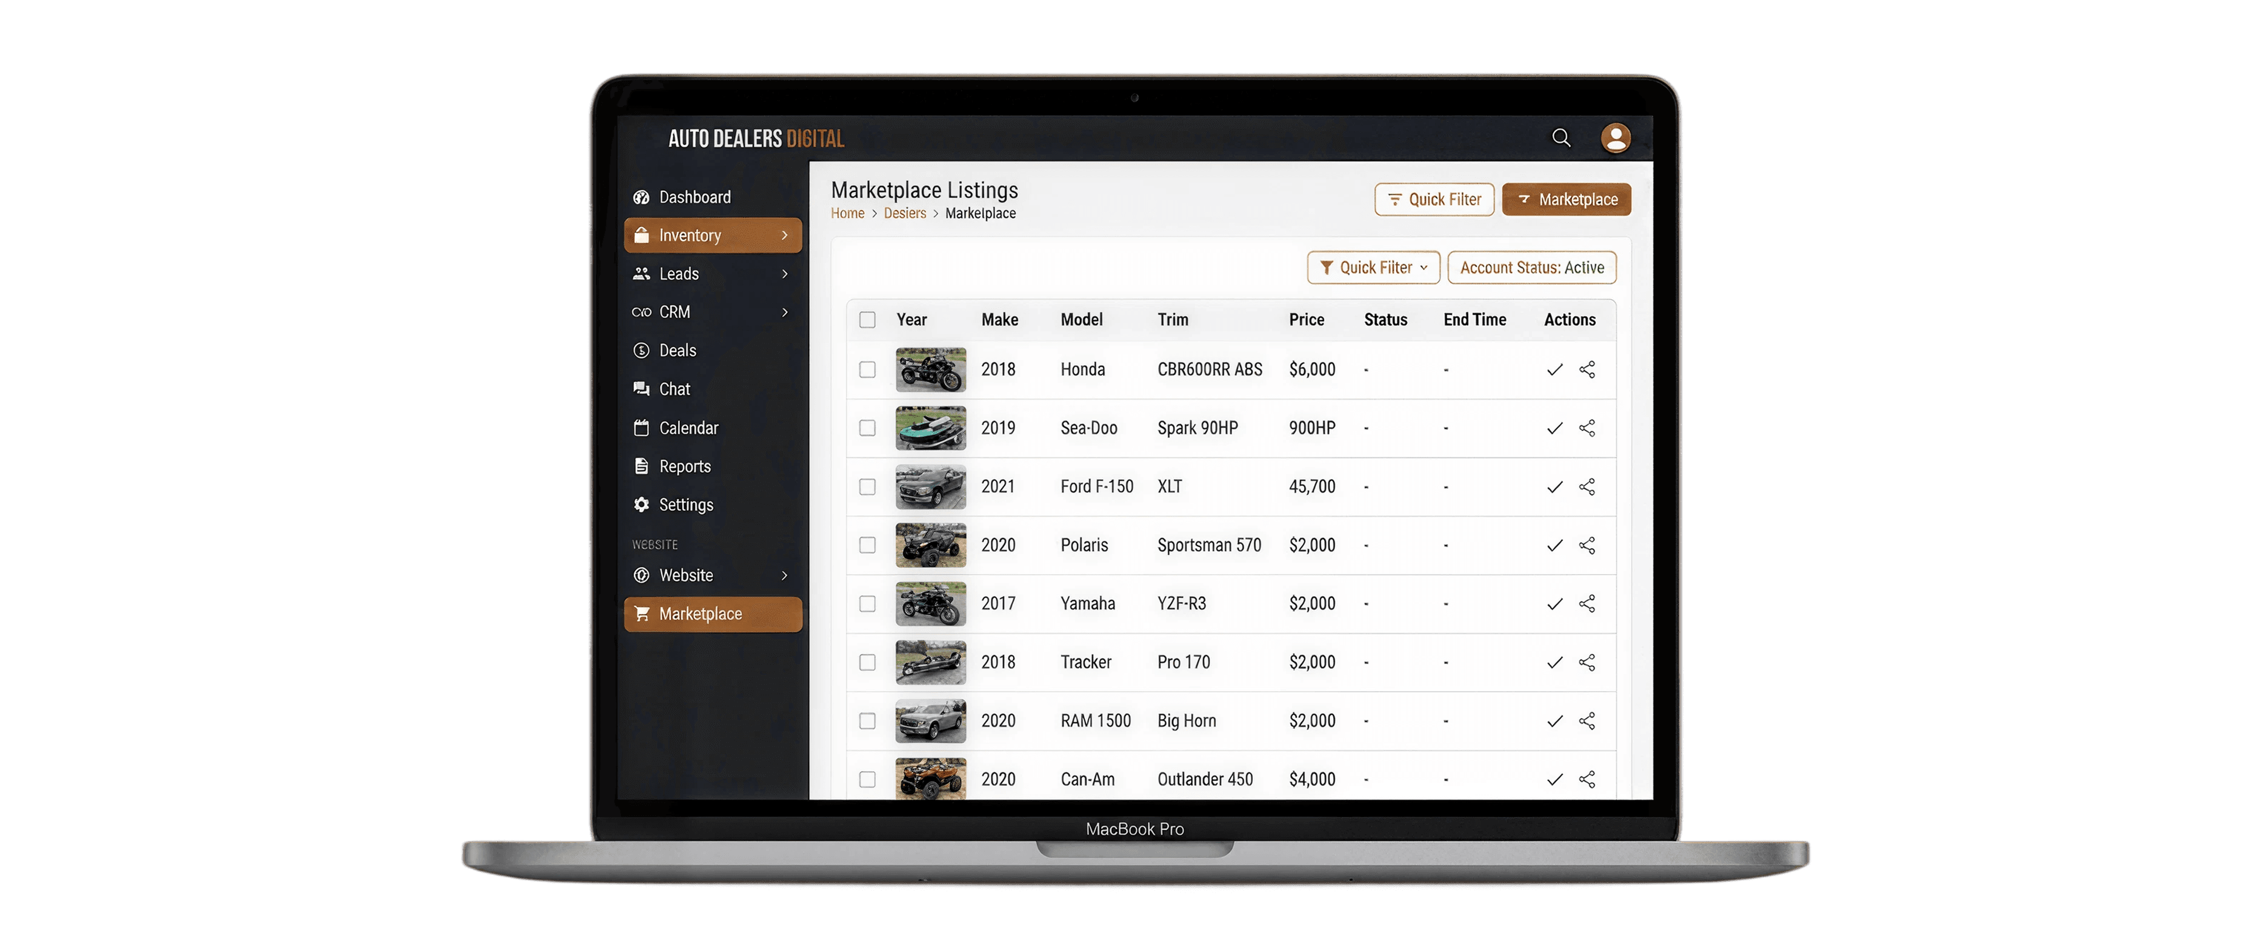
Task: Go to Dealers breadcrumb link
Action: coord(905,214)
